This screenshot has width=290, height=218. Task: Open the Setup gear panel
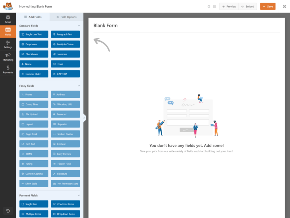point(8,19)
